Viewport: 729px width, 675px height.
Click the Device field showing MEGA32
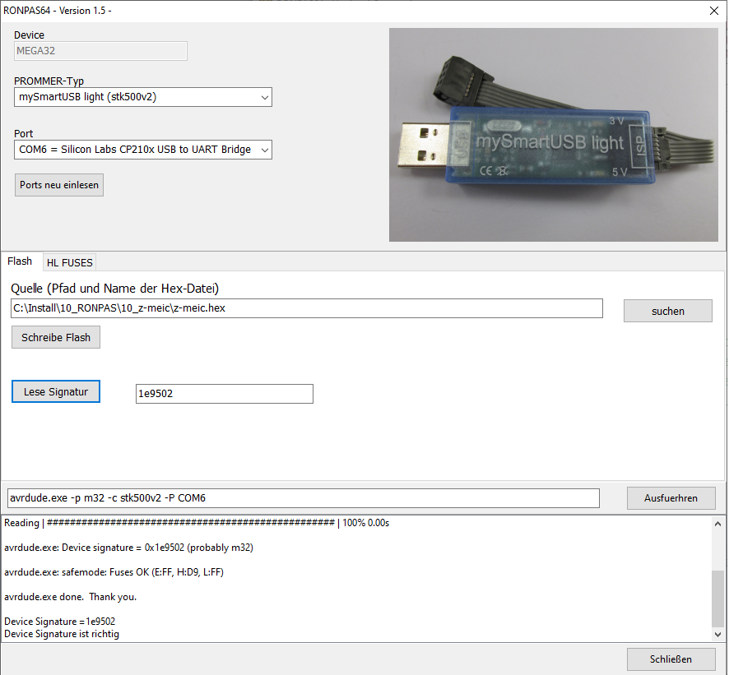[x=100, y=51]
